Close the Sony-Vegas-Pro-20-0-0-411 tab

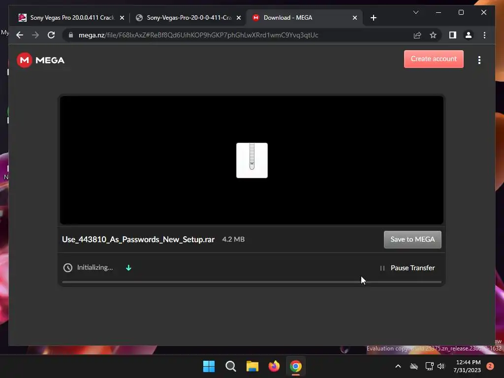point(239,18)
